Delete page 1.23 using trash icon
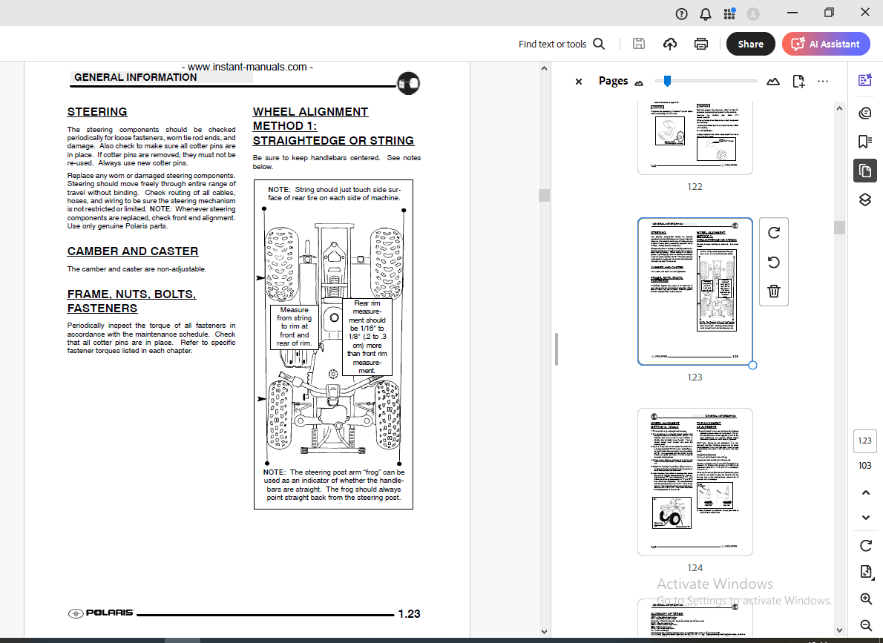This screenshot has width=883, height=643. (x=773, y=291)
